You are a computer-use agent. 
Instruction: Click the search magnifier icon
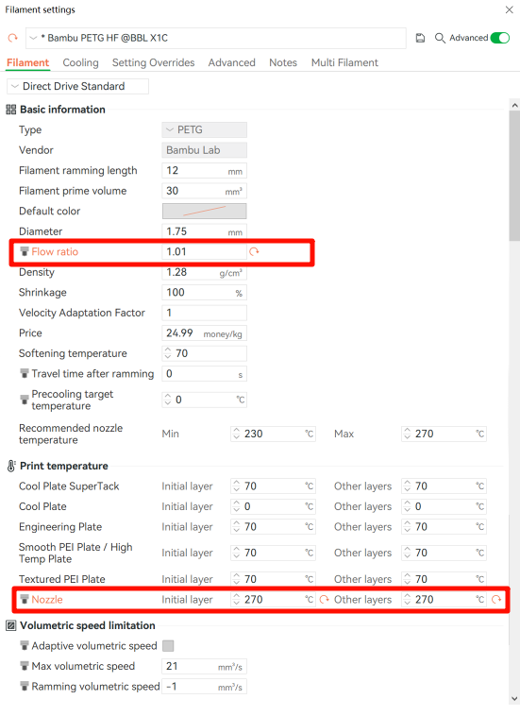[440, 38]
